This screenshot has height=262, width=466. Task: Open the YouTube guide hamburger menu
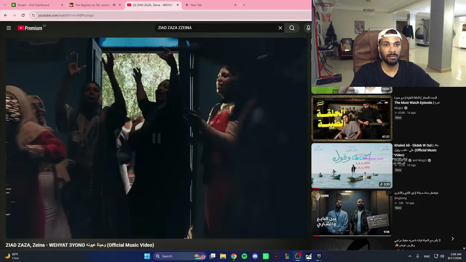pos(9,28)
